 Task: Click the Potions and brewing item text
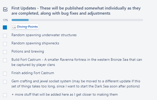point(28,52)
